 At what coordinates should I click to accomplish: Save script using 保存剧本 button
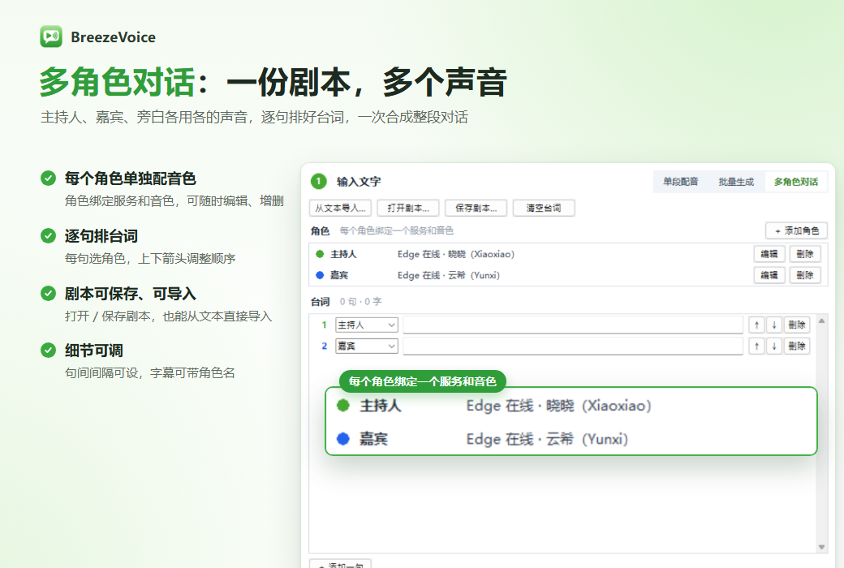476,208
